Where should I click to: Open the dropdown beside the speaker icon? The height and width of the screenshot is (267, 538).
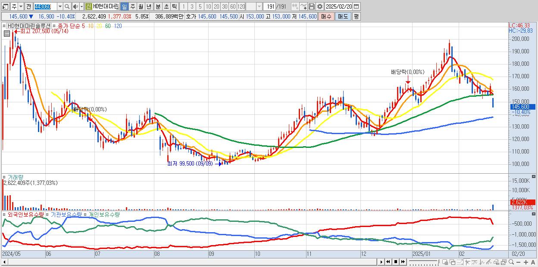point(81,6)
